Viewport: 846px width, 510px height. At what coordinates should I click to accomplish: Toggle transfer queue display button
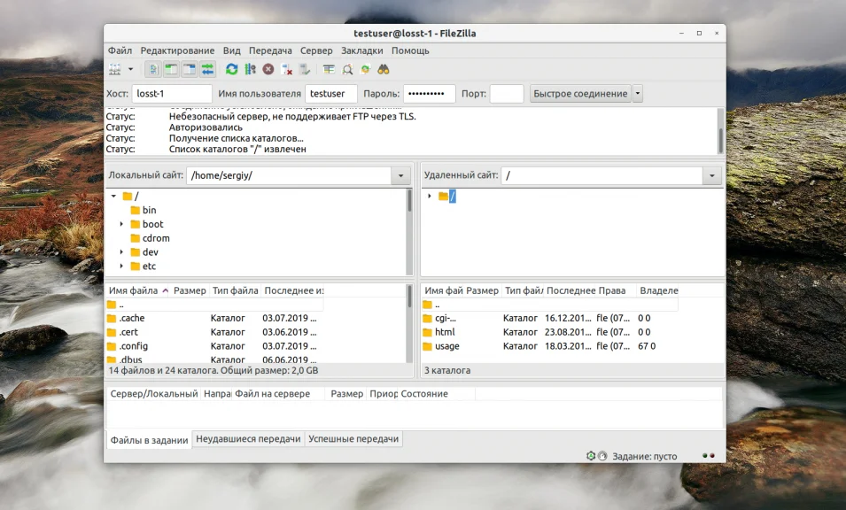[x=207, y=69]
